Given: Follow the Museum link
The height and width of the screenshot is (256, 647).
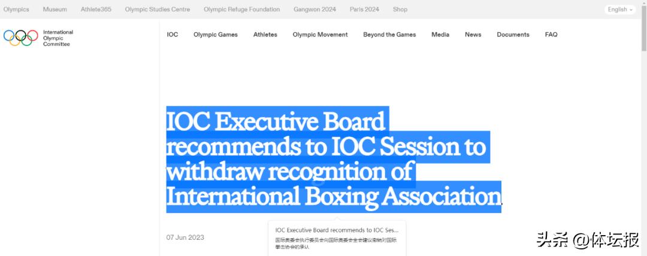Looking at the screenshot, I should coord(55,10).
